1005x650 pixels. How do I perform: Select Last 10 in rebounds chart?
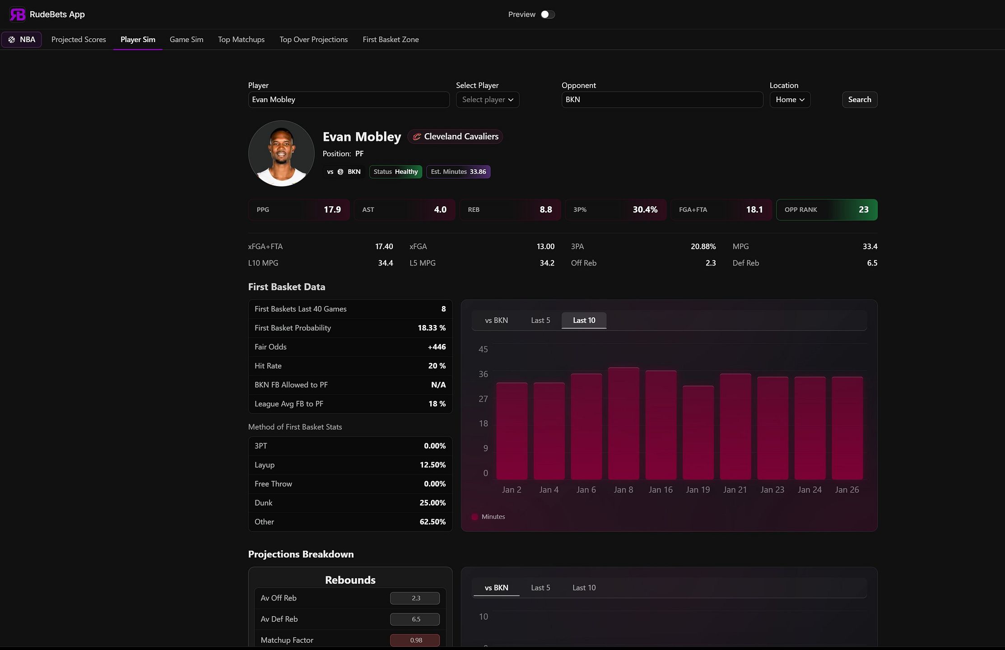click(x=584, y=588)
